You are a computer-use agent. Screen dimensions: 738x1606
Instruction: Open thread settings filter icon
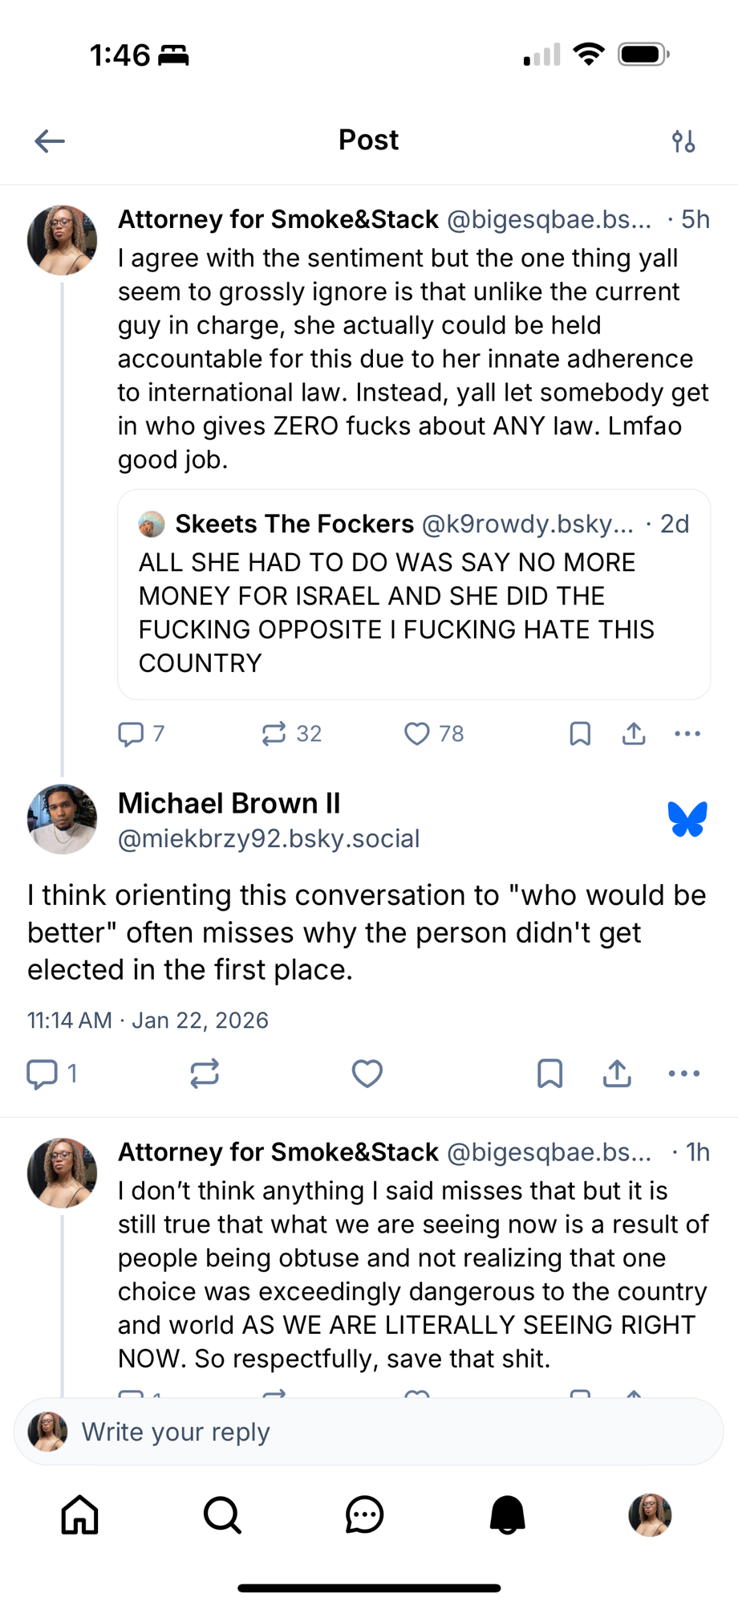(x=683, y=141)
